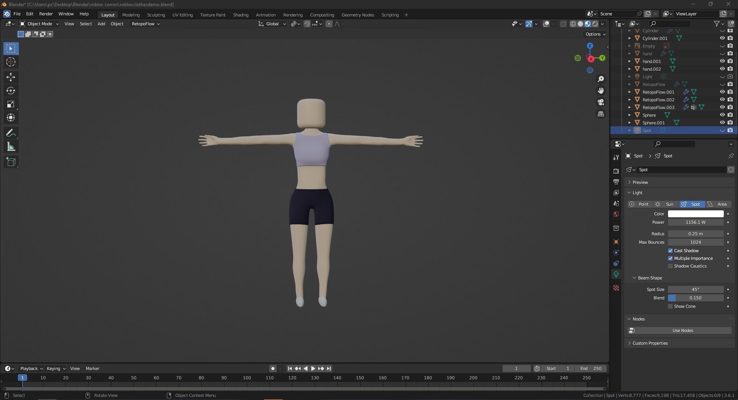Viewport: 738px width, 400px height.
Task: Enable Shadow Caustics checkbox
Action: click(x=670, y=266)
